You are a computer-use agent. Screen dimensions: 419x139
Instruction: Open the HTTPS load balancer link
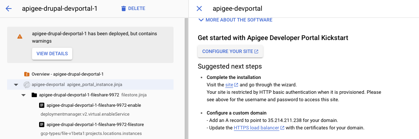tap(257, 128)
